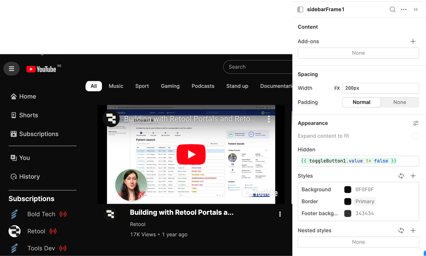Click the Home icon in sidebar
426x256 pixels.
[x=13, y=96]
